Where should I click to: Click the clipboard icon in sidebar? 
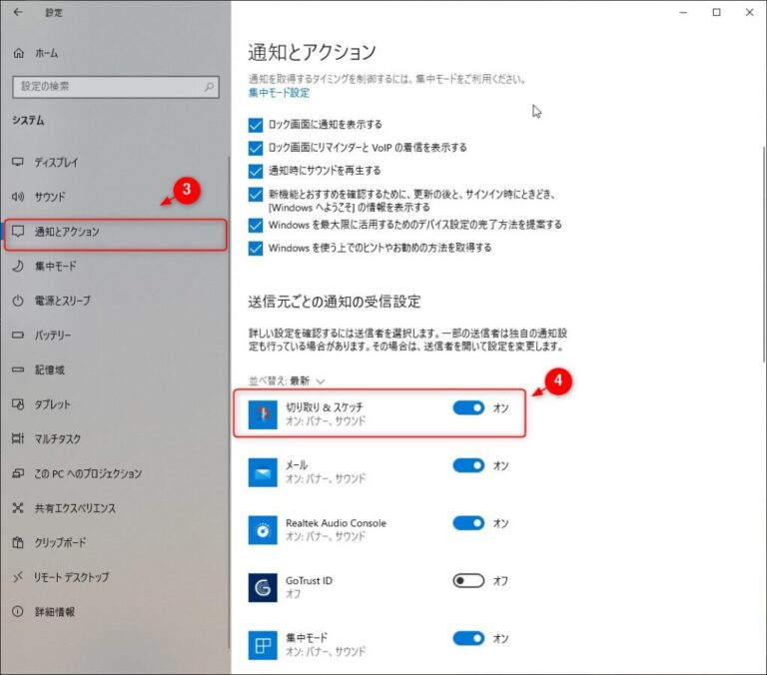click(x=18, y=542)
